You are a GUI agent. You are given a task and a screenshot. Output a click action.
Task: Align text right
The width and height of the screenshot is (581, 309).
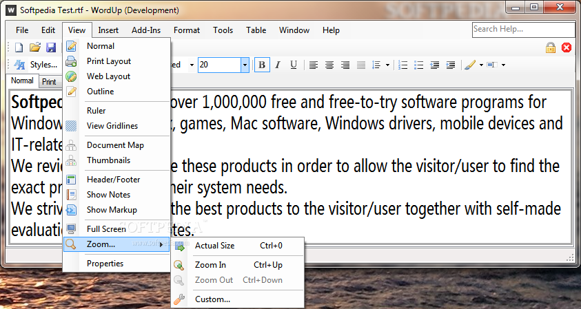345,65
